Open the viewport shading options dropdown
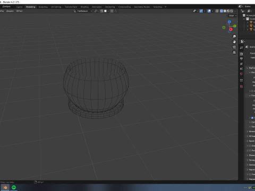Screen dimensions: 255x191 (235, 11)
